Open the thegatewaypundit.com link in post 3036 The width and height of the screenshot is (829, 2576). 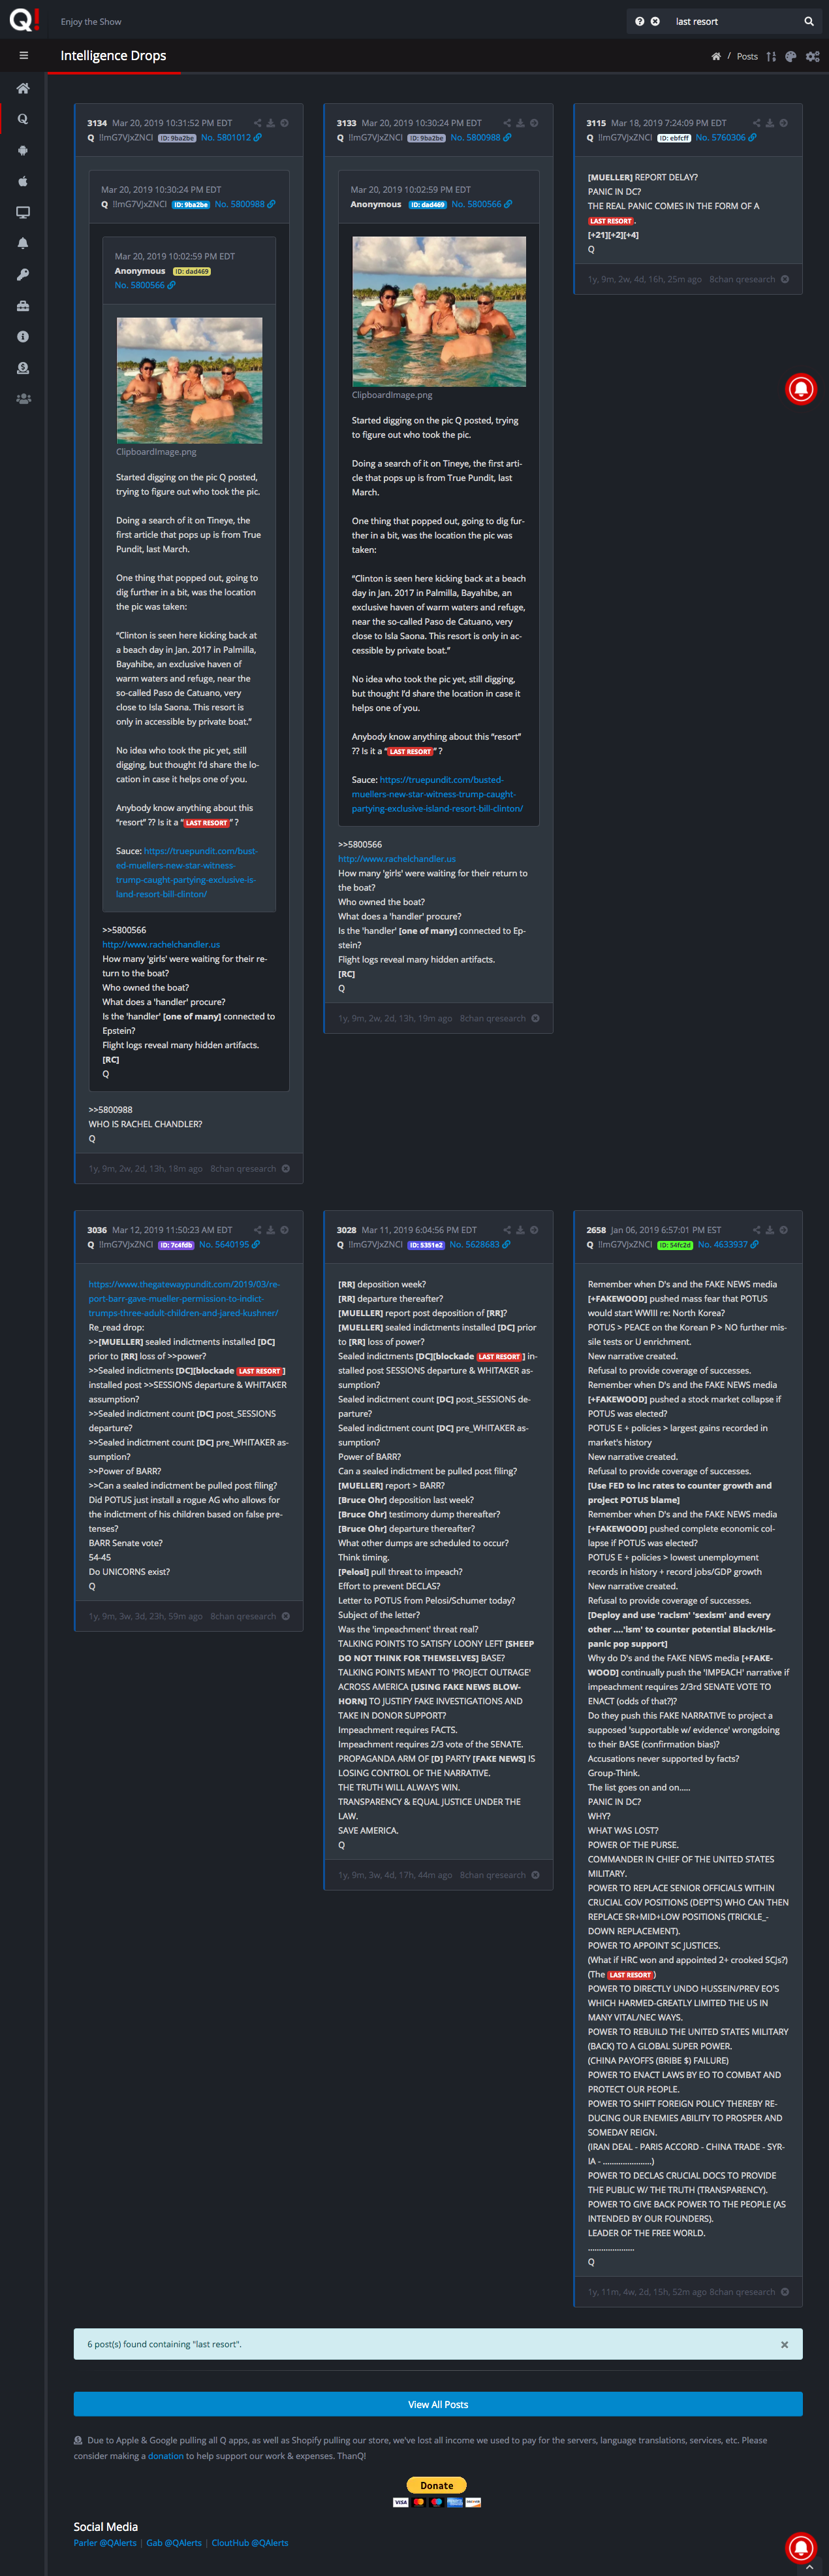(184, 1299)
